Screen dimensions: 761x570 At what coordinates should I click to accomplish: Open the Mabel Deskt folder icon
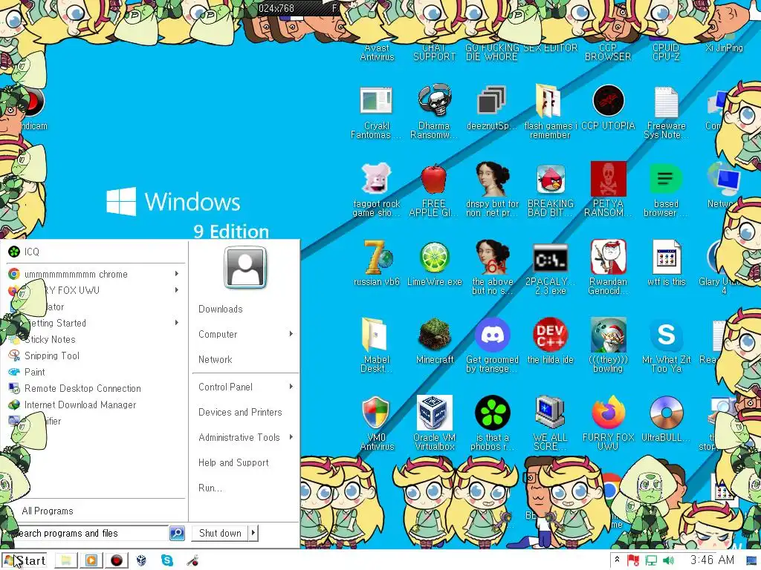coord(375,335)
